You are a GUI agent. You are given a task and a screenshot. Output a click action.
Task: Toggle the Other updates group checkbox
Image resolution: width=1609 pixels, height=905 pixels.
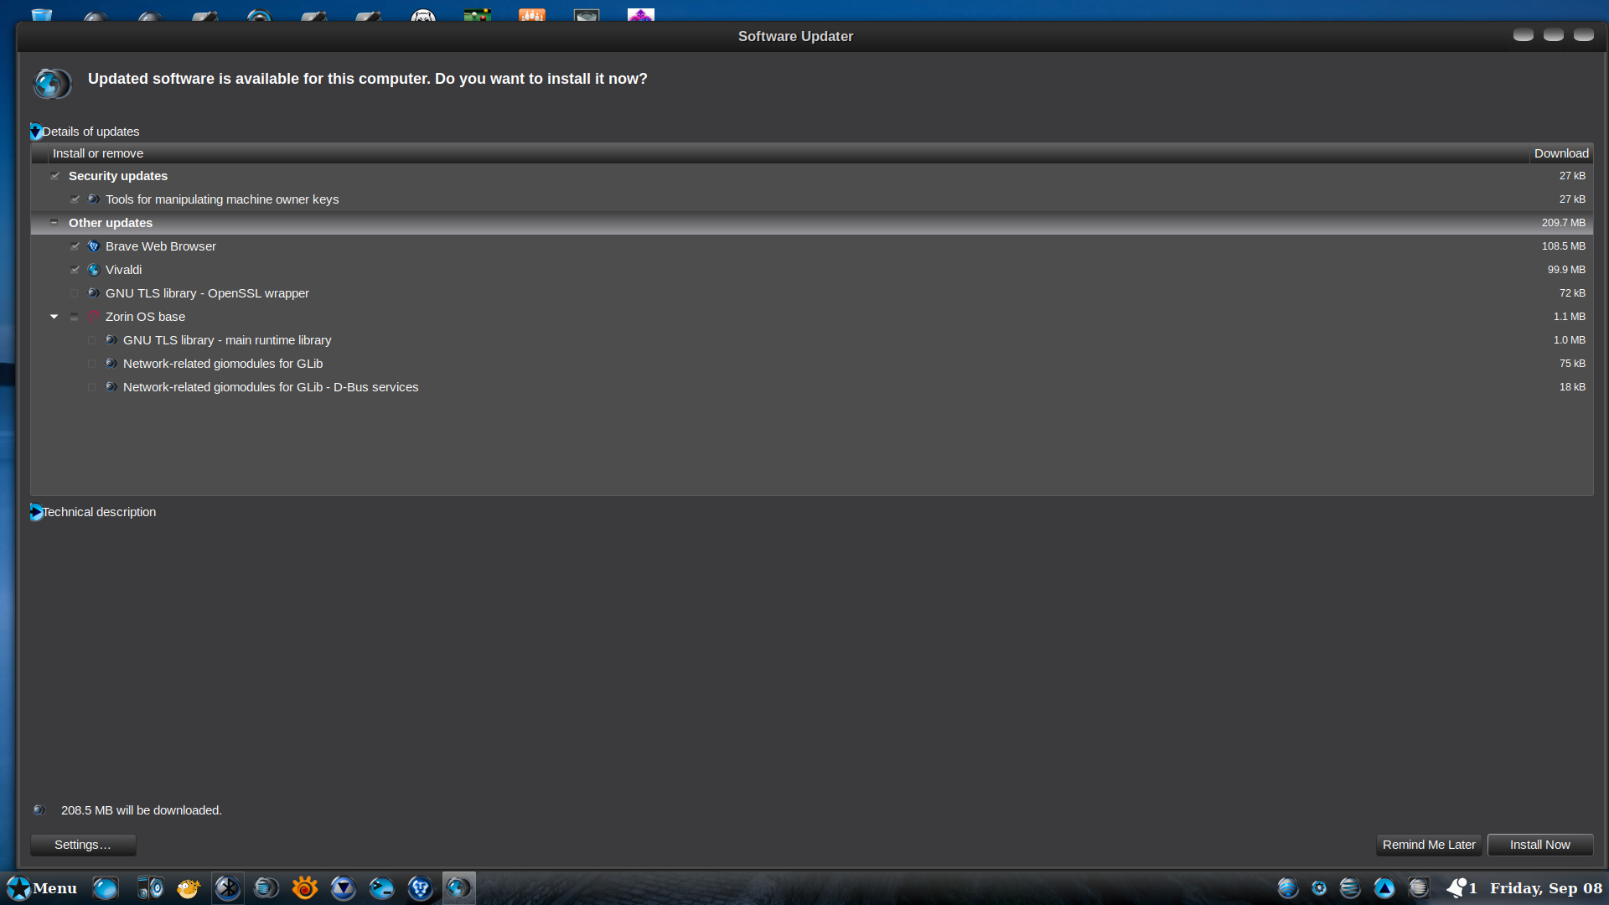pos(54,223)
